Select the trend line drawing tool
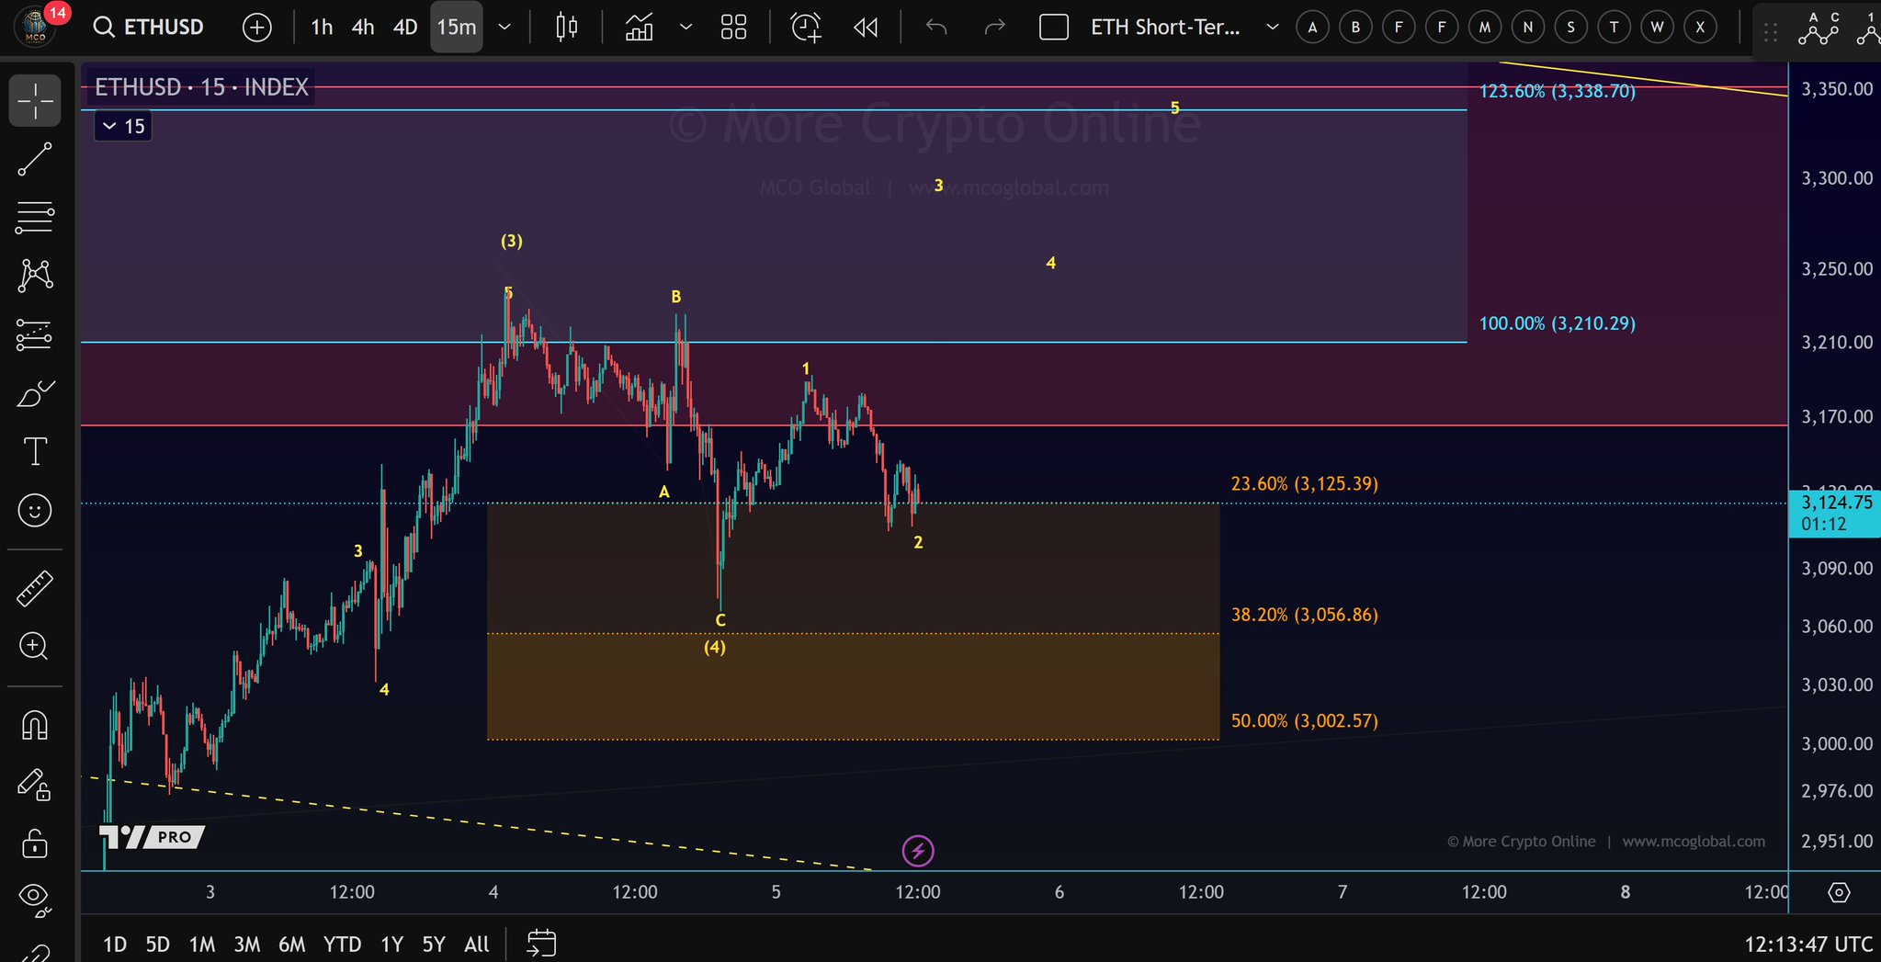This screenshot has height=962, width=1881. click(35, 159)
